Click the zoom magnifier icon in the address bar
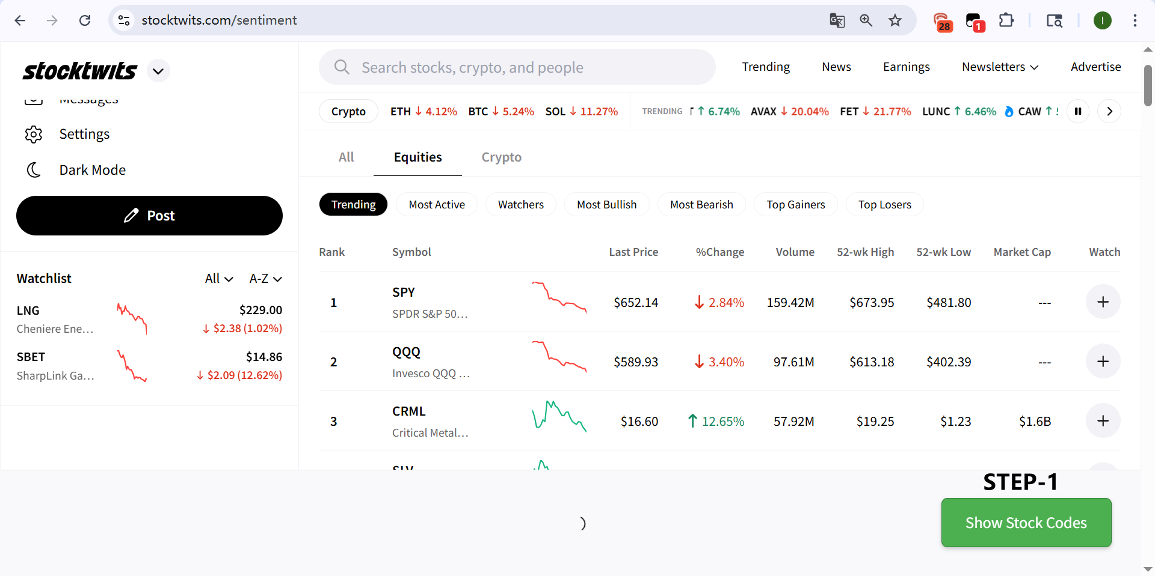 point(866,20)
